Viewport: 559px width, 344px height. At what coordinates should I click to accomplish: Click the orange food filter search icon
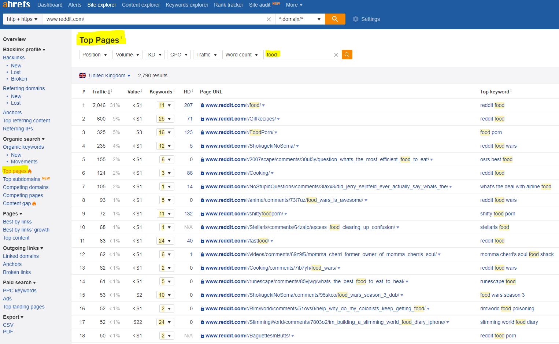point(347,55)
